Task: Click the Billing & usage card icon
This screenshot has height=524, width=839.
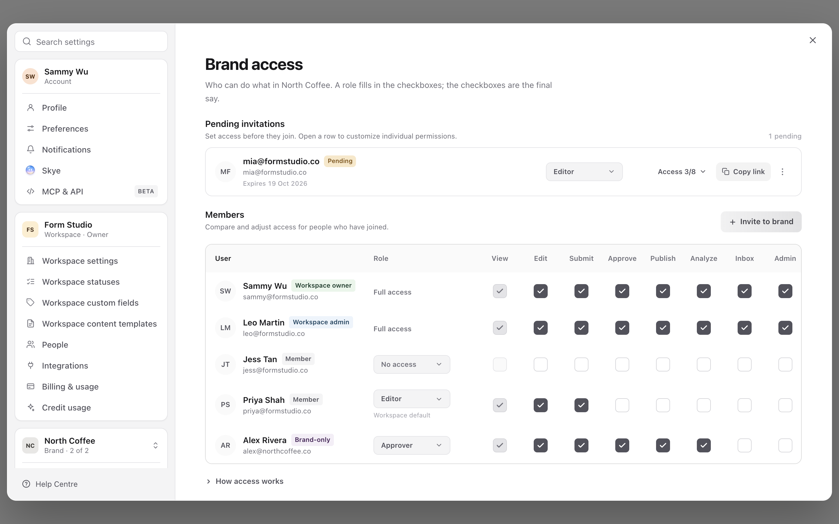Action: point(31,386)
